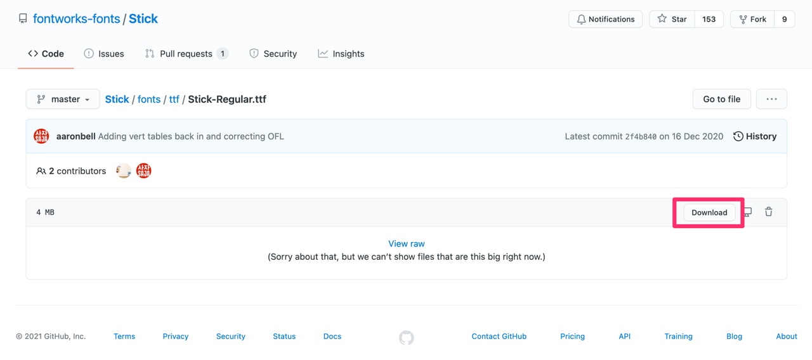Click the red second contributor avatar
The width and height of the screenshot is (812, 360).
click(144, 170)
